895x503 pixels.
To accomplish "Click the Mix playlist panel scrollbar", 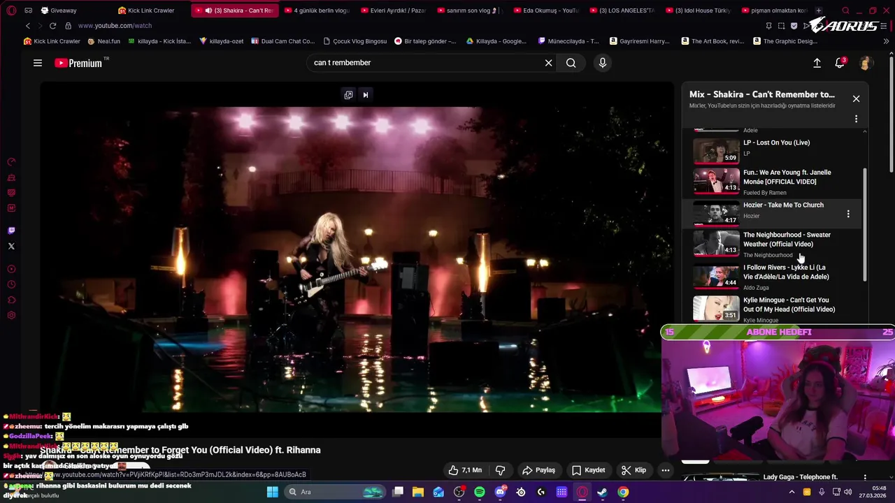I will tap(865, 224).
